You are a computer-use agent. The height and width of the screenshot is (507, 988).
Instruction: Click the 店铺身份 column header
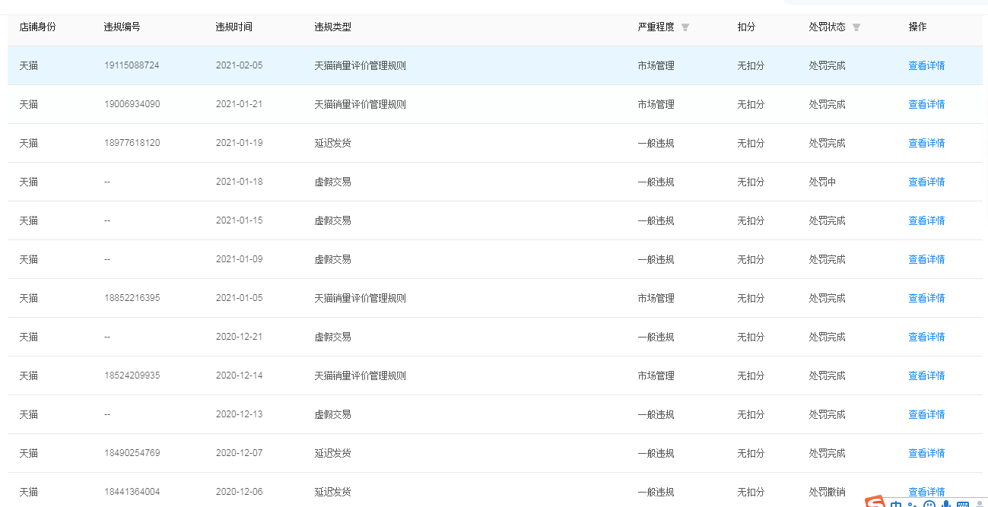[x=37, y=27]
